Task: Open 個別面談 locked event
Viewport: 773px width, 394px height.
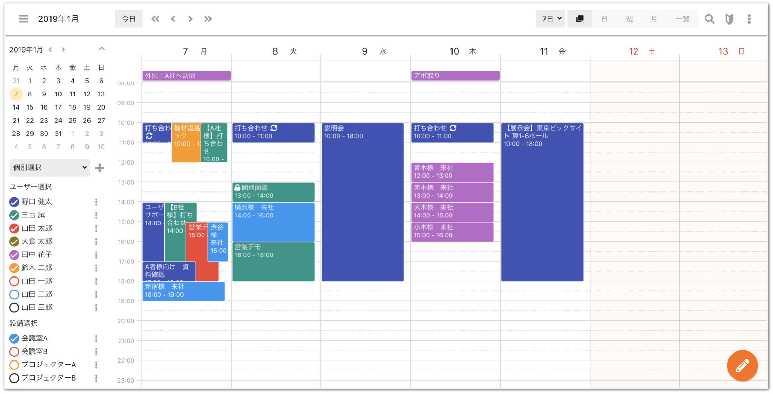Action: coord(273,192)
